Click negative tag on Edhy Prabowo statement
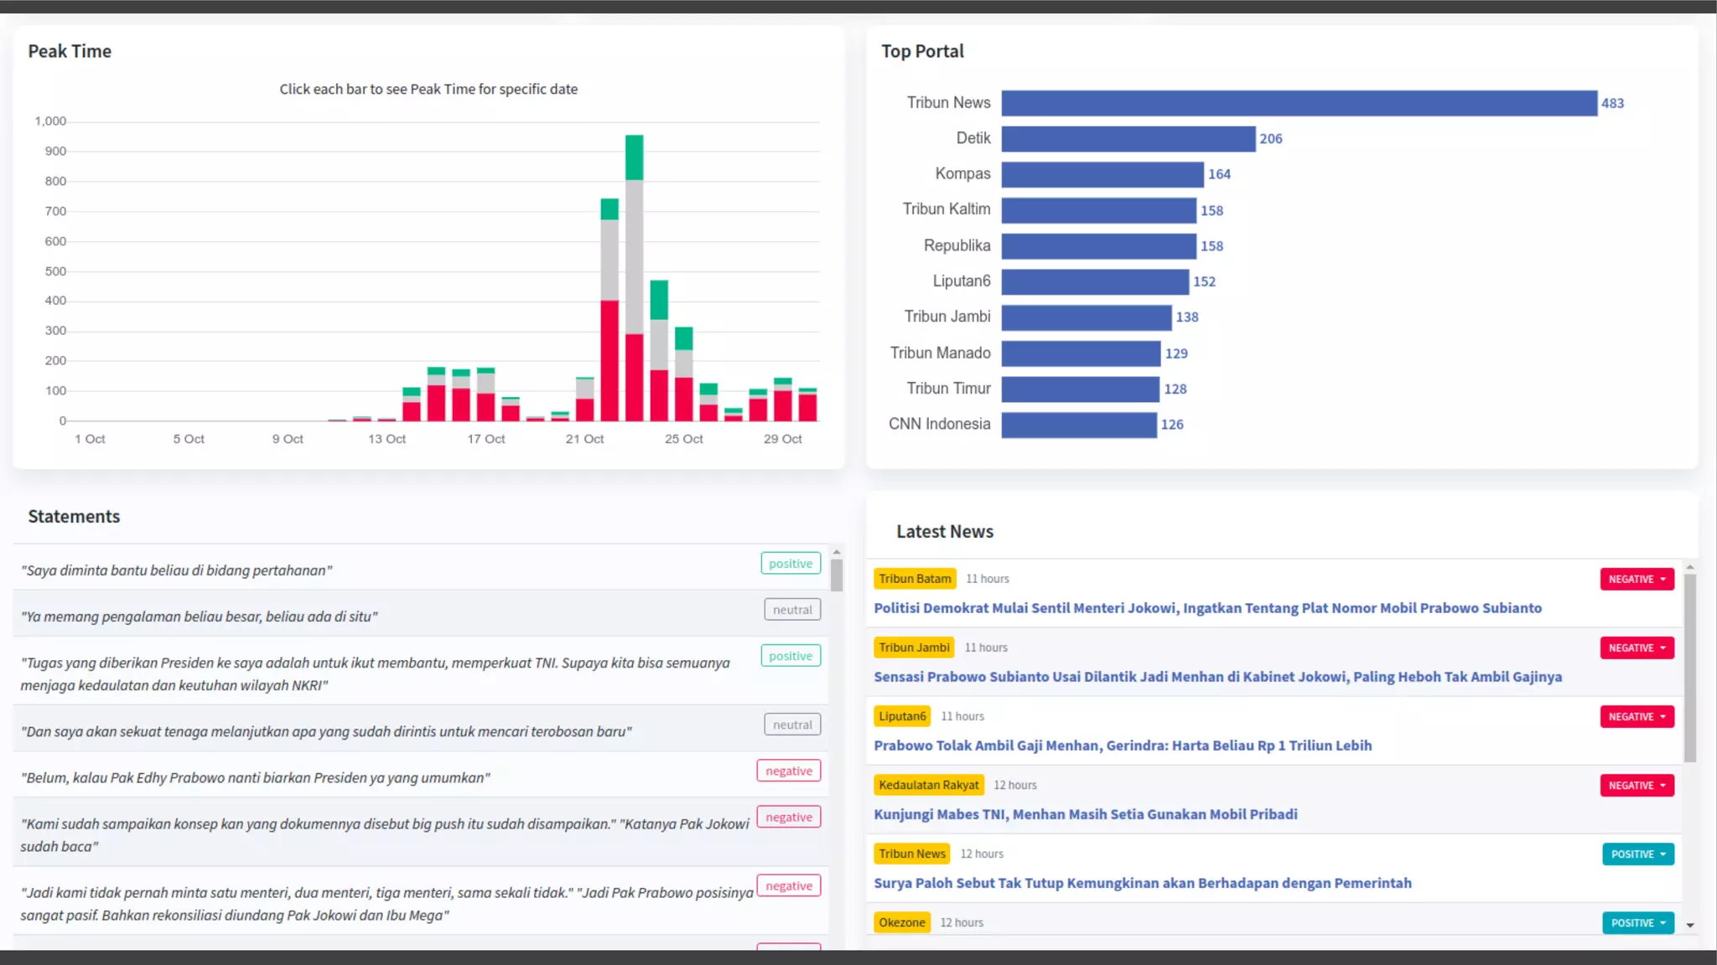Screen dimensions: 1717x965 point(788,771)
